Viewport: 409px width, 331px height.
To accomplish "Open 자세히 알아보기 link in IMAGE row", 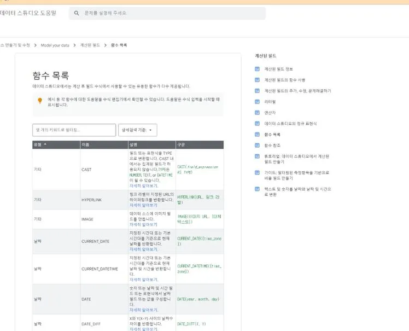I will point(143,225).
